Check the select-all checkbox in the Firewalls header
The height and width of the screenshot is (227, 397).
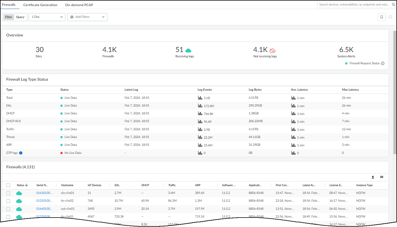[8, 185]
